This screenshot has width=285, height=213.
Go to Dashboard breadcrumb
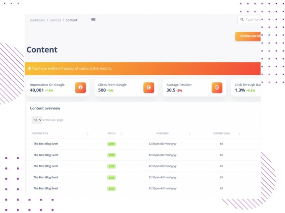[37, 20]
